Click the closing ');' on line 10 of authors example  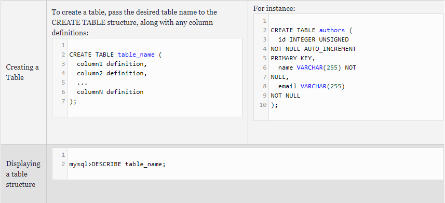275,105
